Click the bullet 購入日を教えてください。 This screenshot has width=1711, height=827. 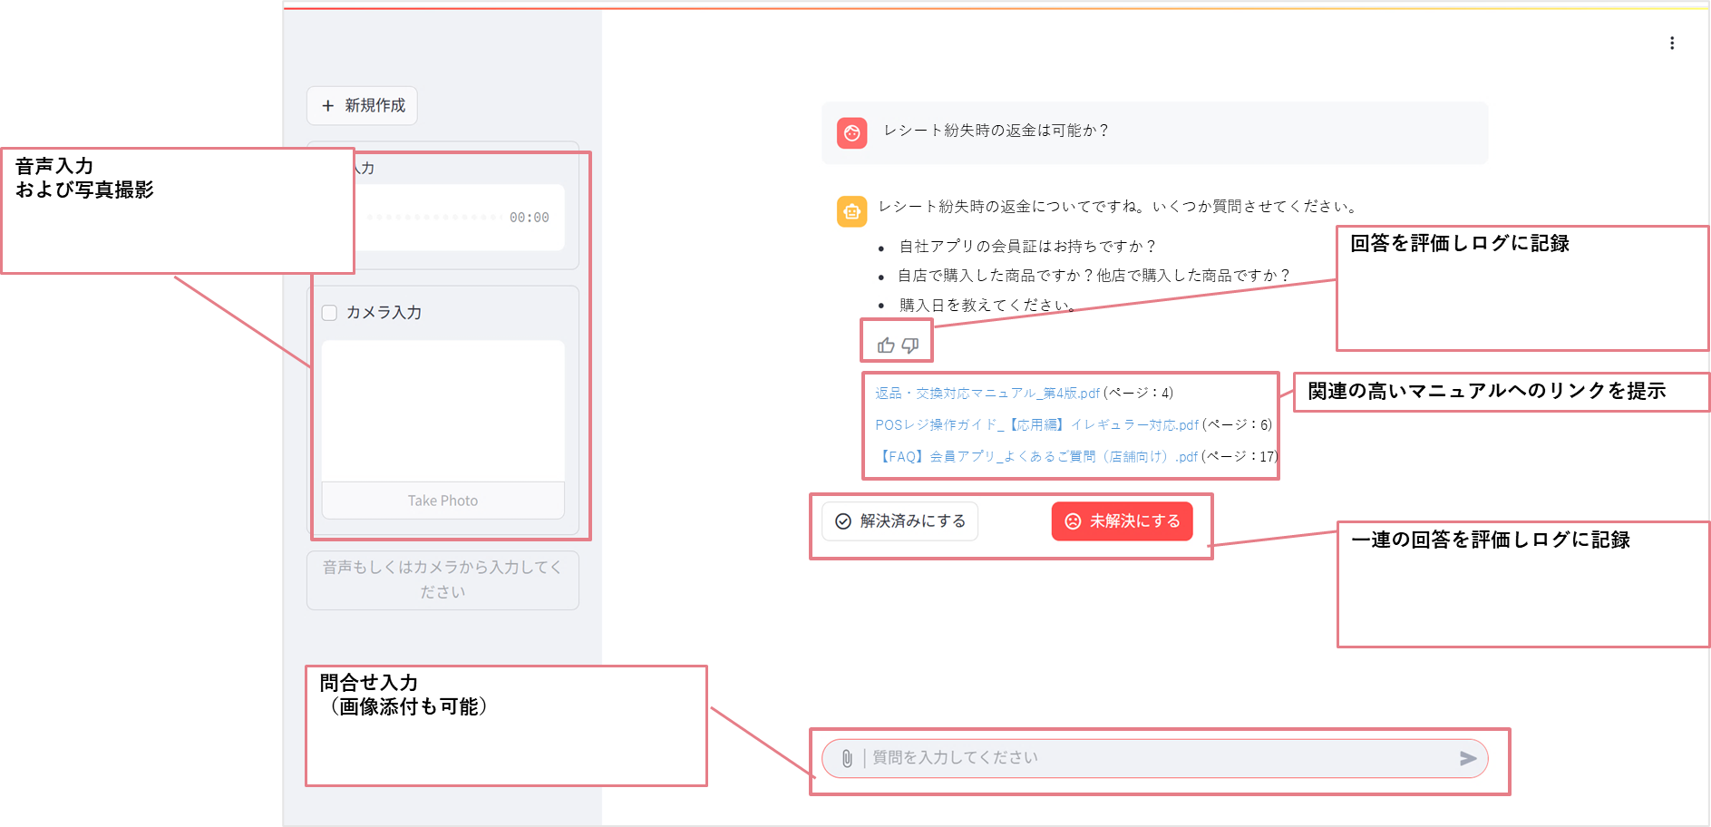[987, 306]
